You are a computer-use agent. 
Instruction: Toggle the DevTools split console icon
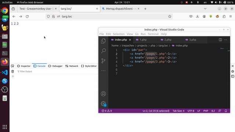[232, 76]
